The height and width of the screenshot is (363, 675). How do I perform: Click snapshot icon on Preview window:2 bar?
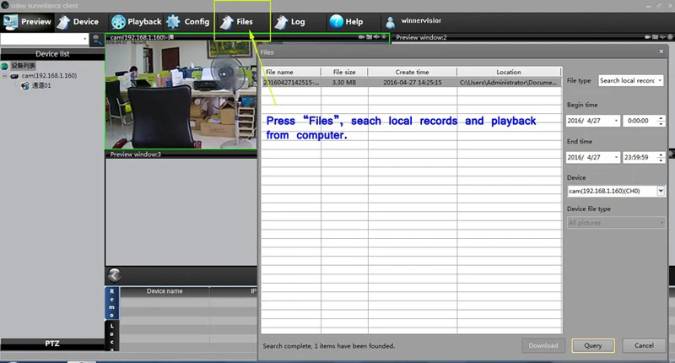(x=656, y=37)
